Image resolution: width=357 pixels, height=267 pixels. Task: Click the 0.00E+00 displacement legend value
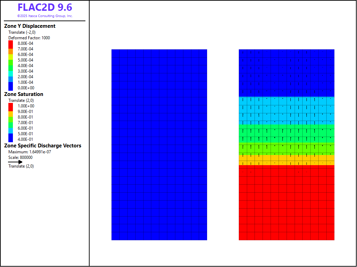(x=26, y=88)
